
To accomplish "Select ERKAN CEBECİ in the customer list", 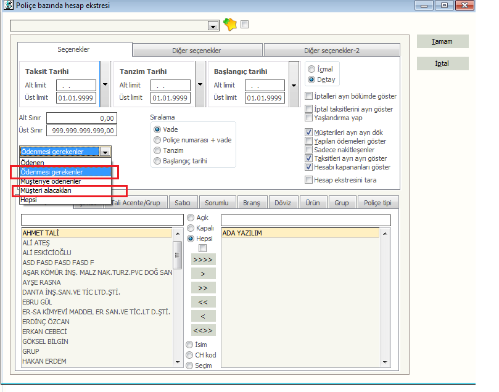I will [x=46, y=332].
